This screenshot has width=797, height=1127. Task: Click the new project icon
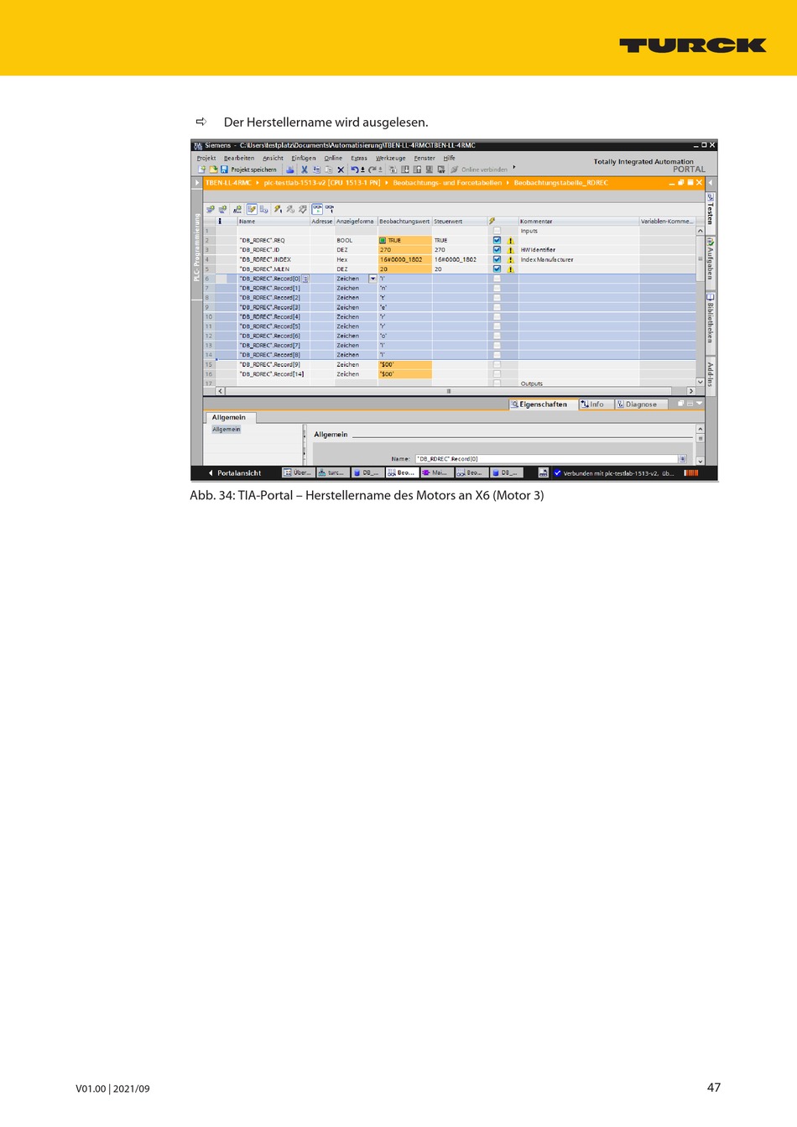click(201, 170)
